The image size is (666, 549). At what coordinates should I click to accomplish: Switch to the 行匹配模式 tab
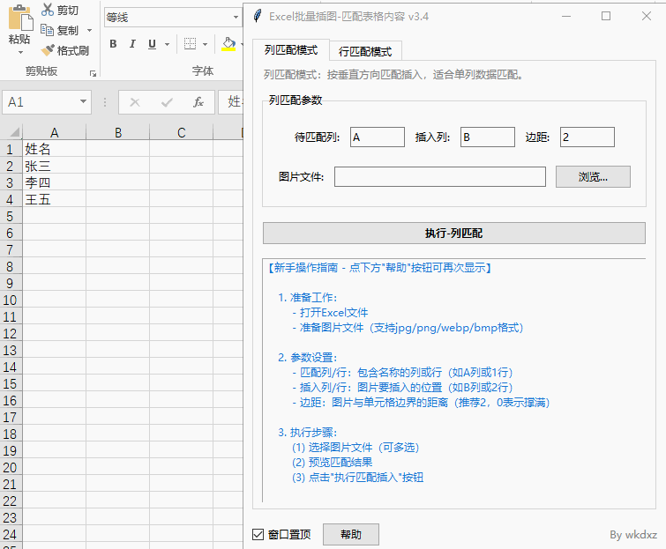coord(365,51)
